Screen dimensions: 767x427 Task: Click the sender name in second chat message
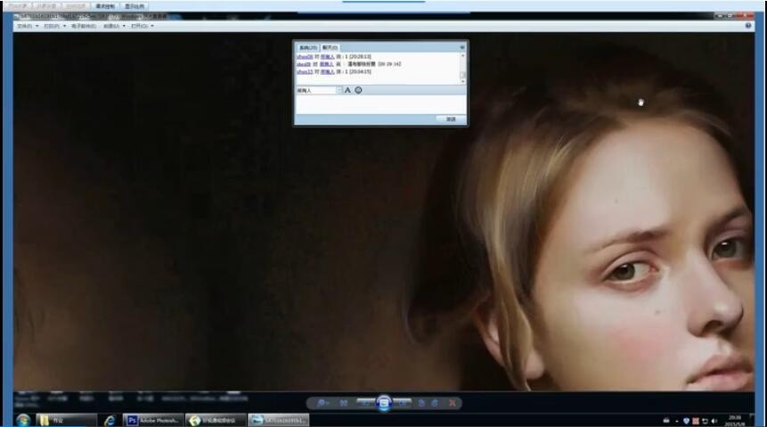304,64
